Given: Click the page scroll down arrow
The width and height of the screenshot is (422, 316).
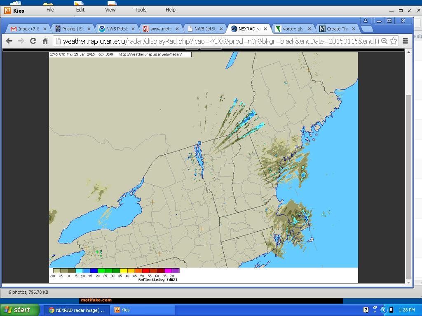Looking at the screenshot, I should click(408, 283).
